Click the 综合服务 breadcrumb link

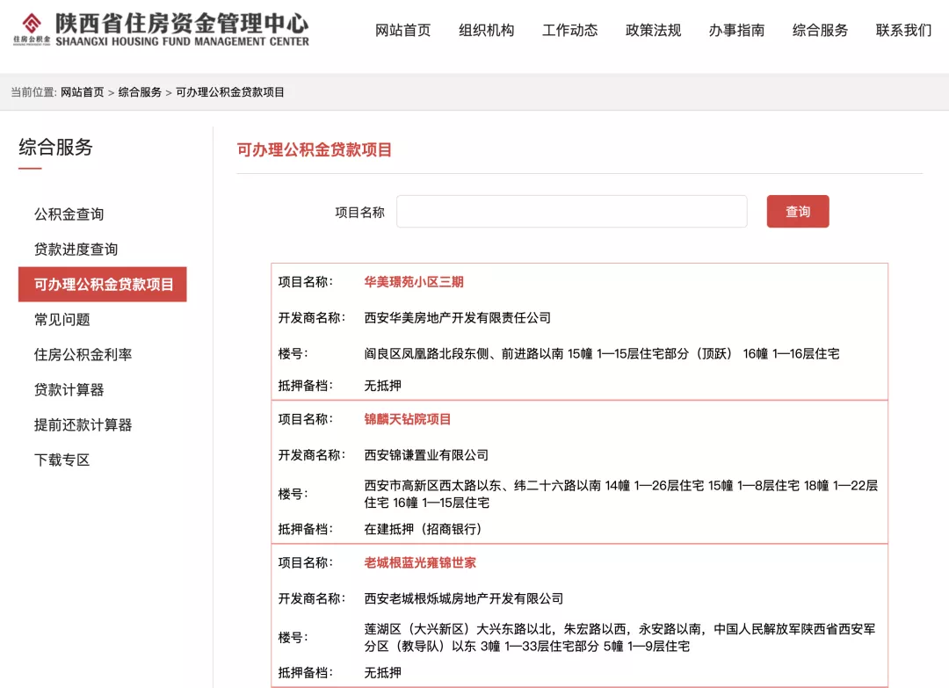(x=140, y=92)
